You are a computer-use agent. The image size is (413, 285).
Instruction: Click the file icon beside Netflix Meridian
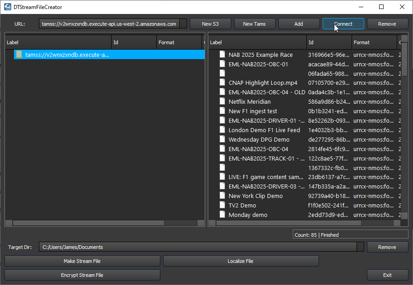pos(222,101)
